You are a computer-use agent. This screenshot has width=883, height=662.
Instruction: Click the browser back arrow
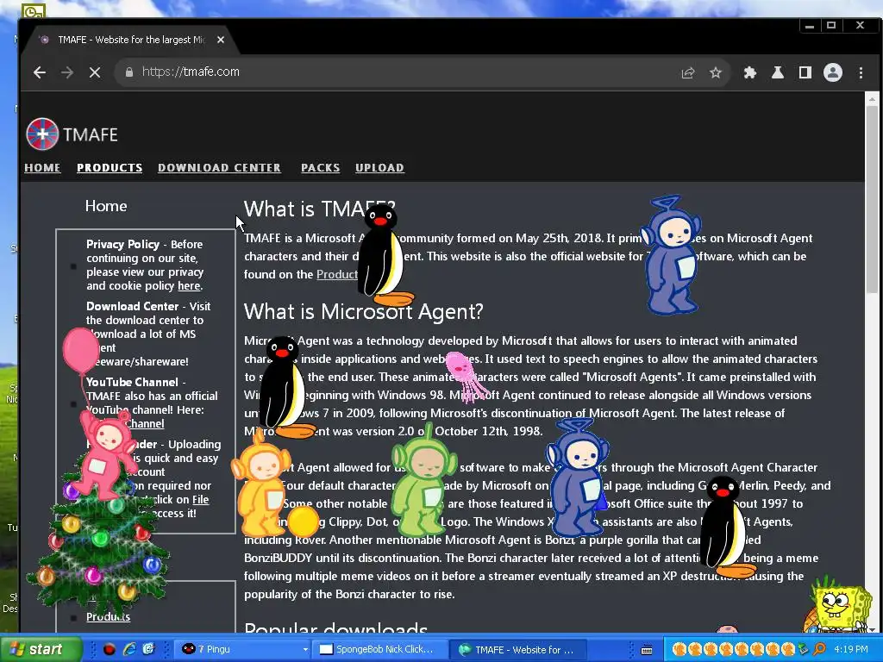pyautogui.click(x=40, y=72)
